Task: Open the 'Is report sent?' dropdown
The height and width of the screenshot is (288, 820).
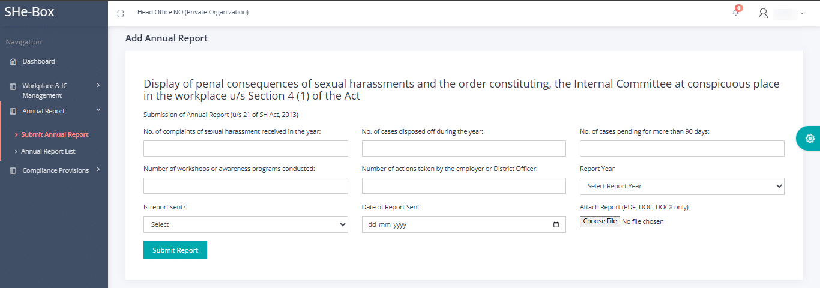Action: pos(246,224)
